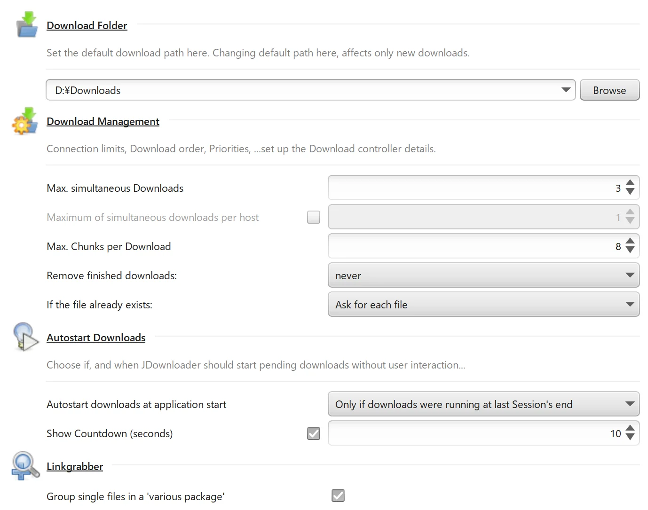Click the Max. Chunks per Download value field
648x510 pixels.
[x=470, y=246]
